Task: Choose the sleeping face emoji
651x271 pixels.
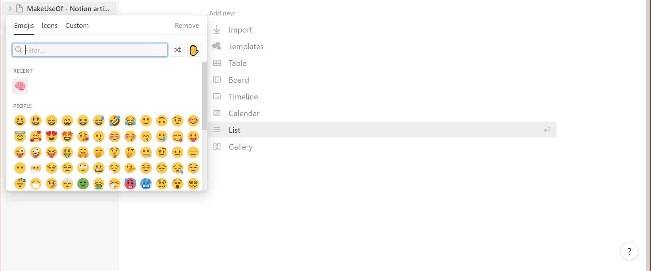Action: [20, 184]
